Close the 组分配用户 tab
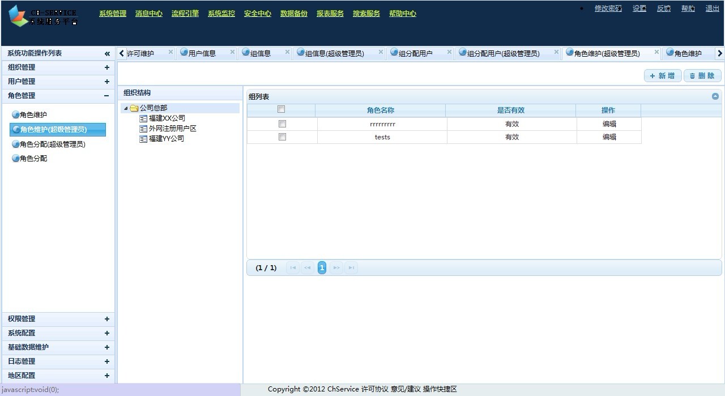The width and height of the screenshot is (725, 396). coord(449,52)
